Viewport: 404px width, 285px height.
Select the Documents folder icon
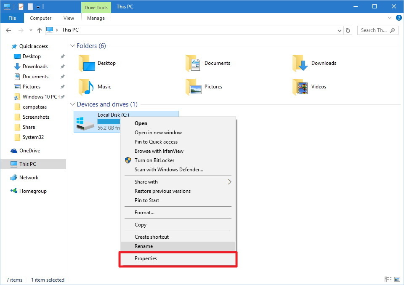193,63
